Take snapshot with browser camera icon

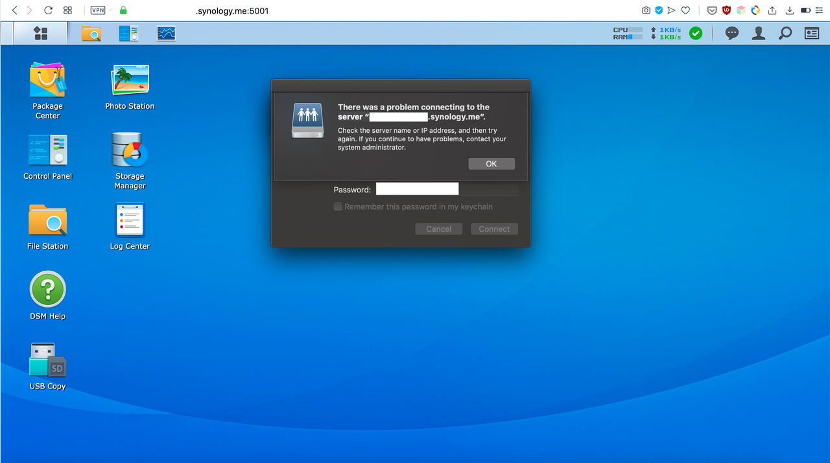tap(646, 10)
